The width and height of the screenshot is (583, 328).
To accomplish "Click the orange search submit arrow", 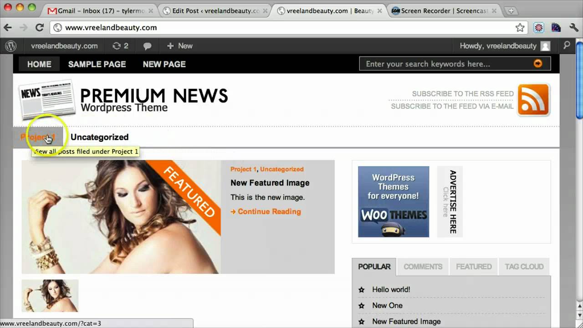I will (538, 64).
